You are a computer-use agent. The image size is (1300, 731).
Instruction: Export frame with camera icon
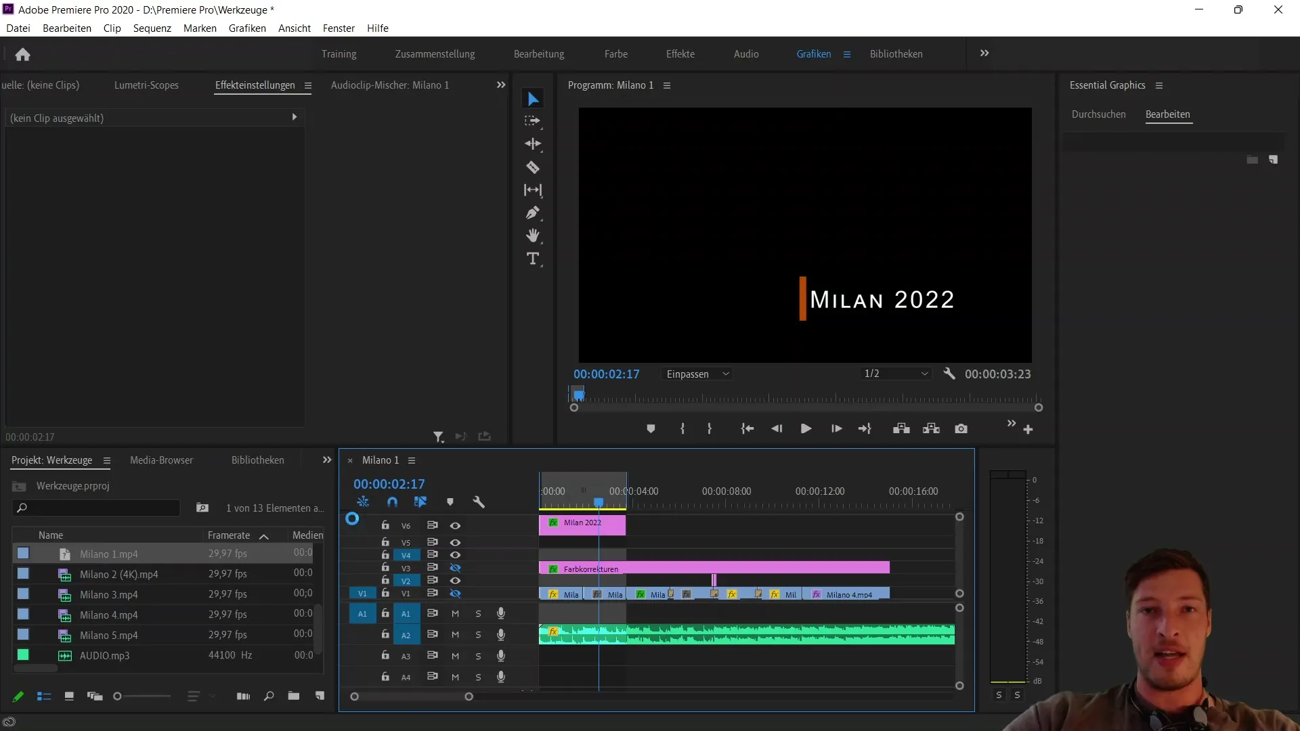click(961, 429)
